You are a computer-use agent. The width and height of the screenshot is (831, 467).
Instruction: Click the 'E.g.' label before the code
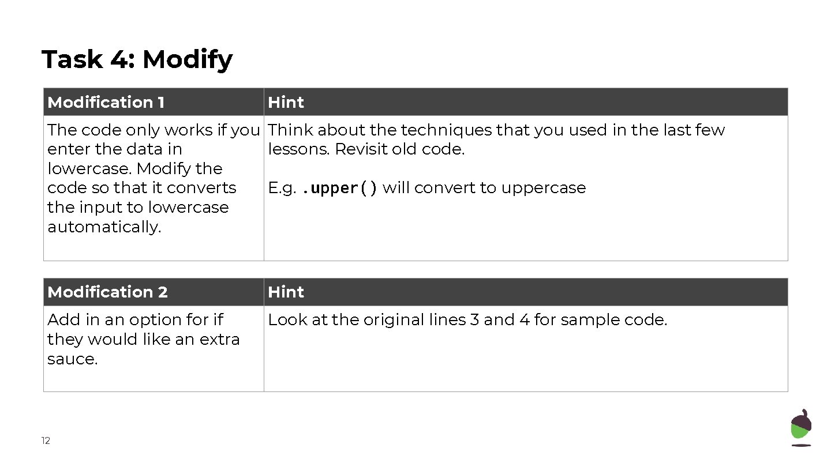[282, 188]
